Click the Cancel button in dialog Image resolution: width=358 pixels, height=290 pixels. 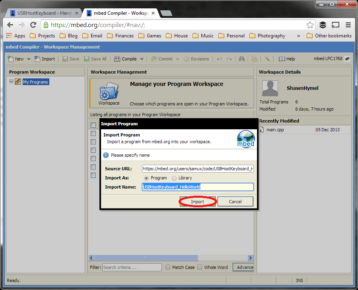pos(235,202)
